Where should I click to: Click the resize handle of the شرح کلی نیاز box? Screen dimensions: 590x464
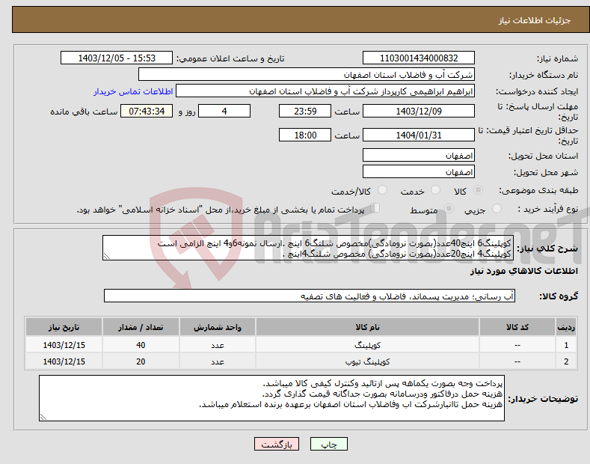106,257
